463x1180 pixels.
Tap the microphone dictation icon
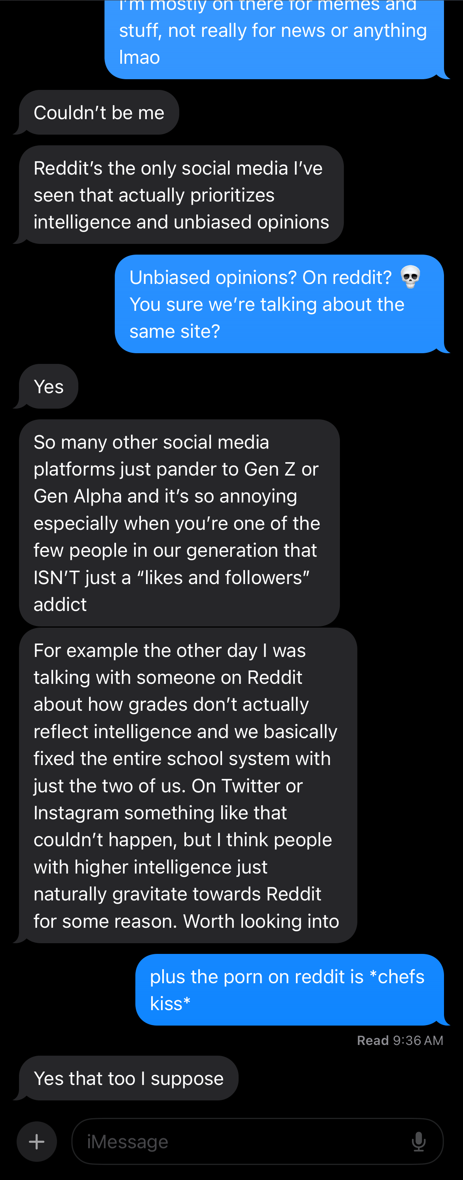(x=418, y=1141)
